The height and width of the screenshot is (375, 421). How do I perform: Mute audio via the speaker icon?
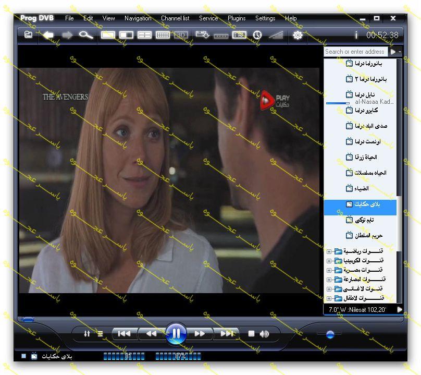(264, 334)
